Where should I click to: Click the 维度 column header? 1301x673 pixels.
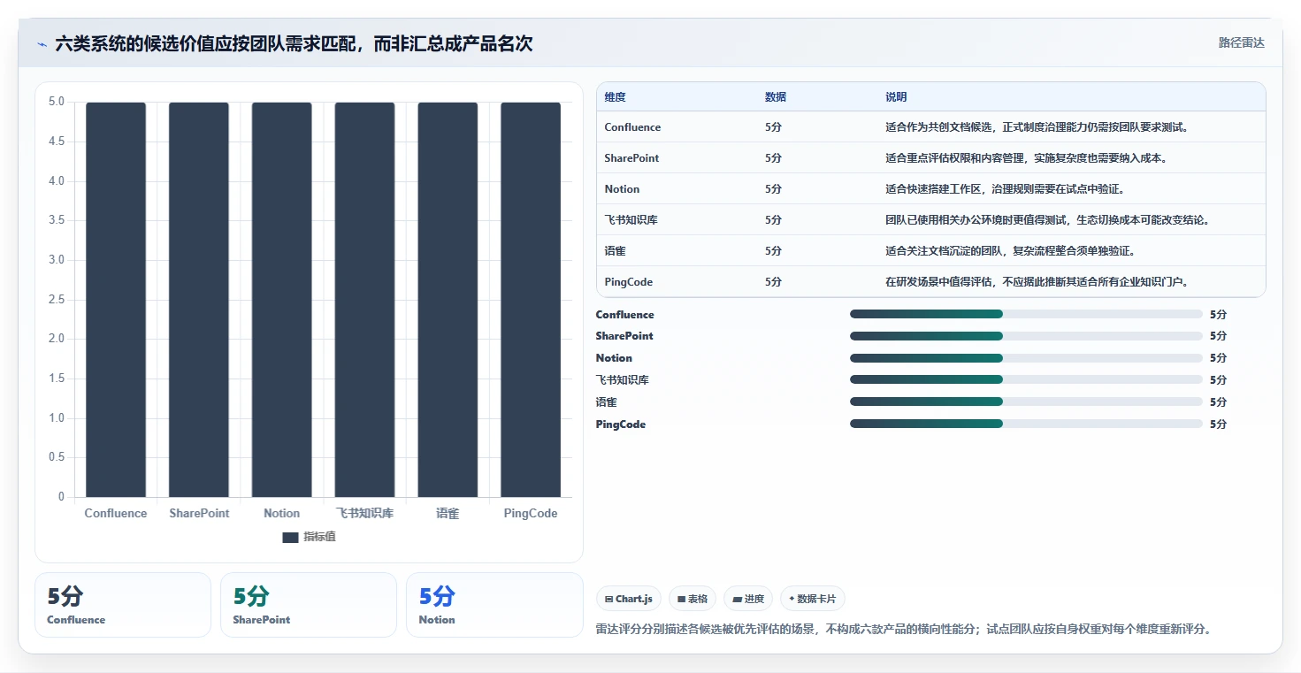[616, 97]
